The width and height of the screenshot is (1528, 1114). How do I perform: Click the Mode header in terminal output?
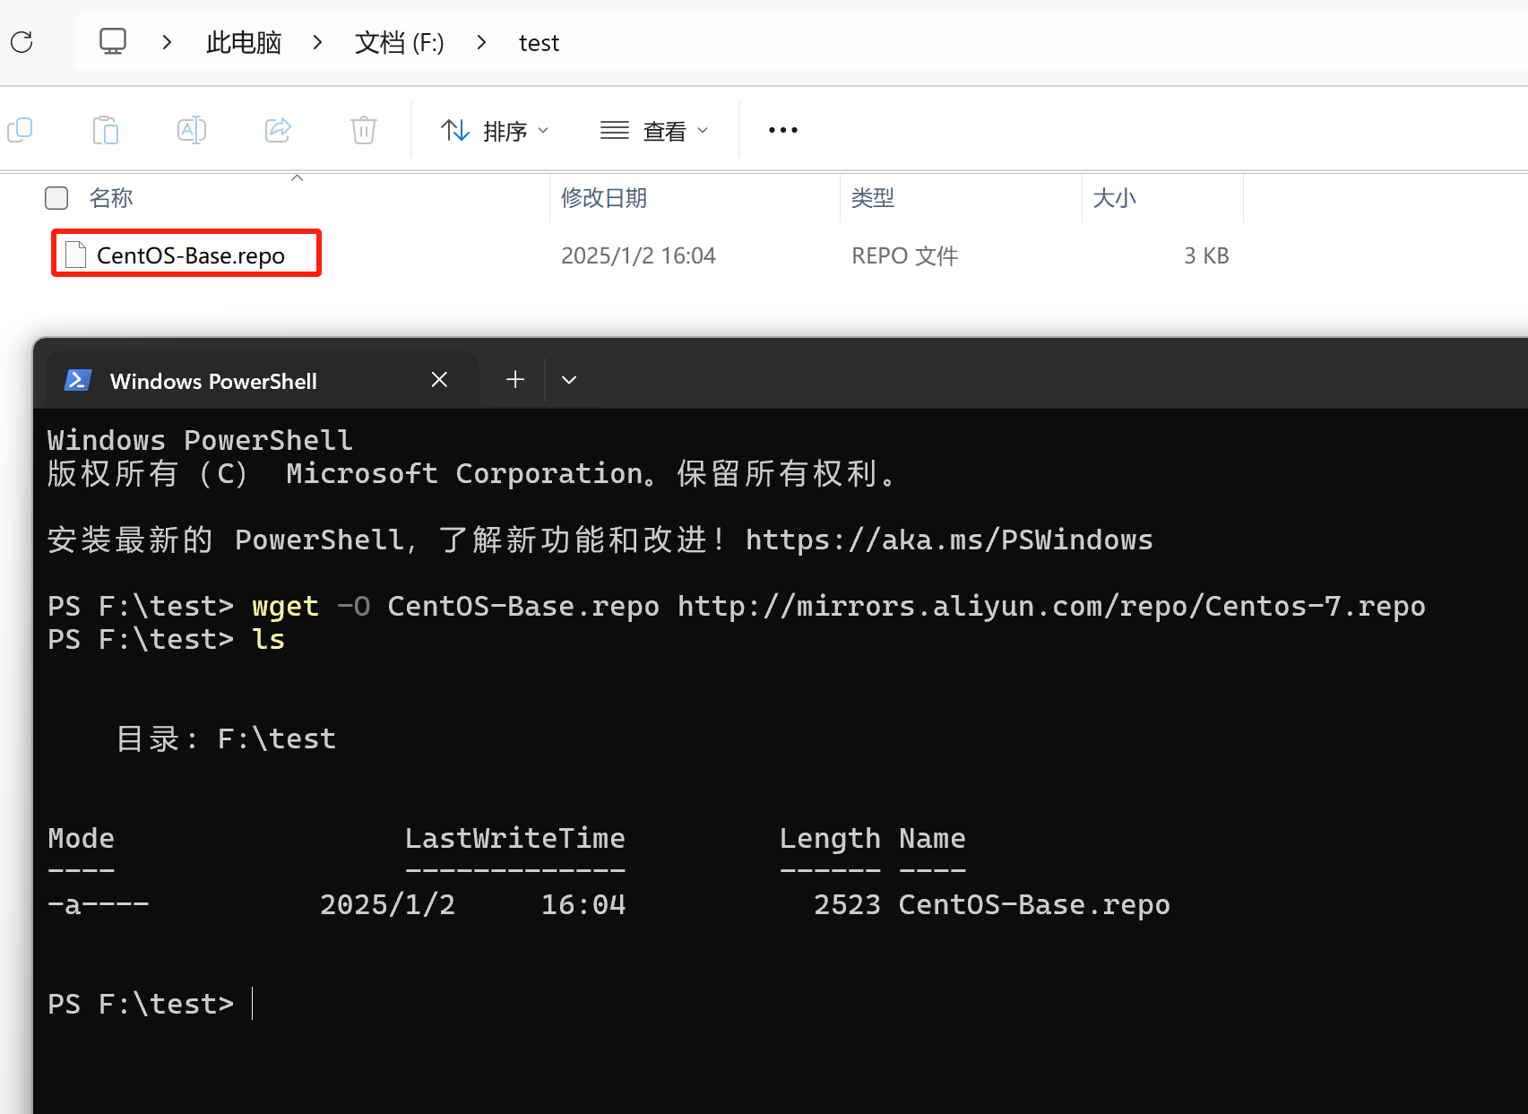point(81,839)
